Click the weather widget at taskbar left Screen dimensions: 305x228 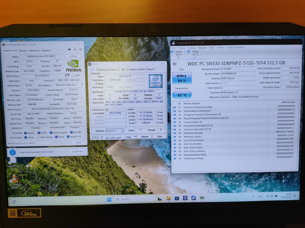15,202
